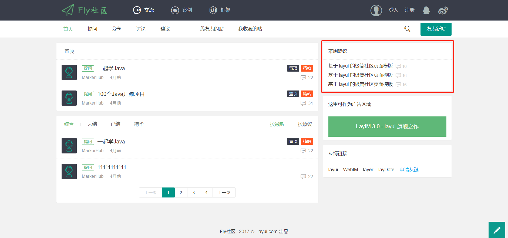The width and height of the screenshot is (508, 238).
Task: Open the 交流 chat icon in header
Action: click(137, 10)
